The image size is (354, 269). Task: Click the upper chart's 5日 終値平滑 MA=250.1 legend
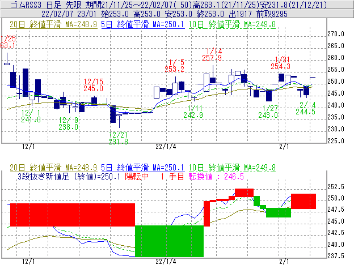[143, 24]
